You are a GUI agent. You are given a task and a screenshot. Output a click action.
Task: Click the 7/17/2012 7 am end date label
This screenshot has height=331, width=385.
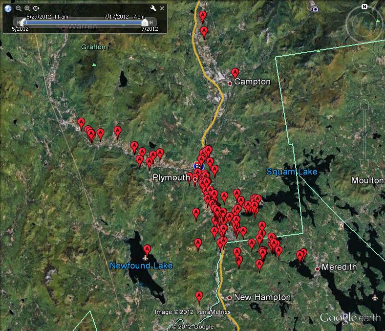pyautogui.click(x=124, y=17)
